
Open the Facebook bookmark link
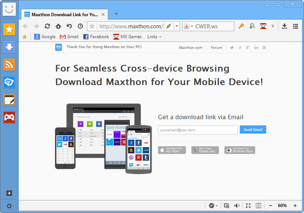[96, 37]
